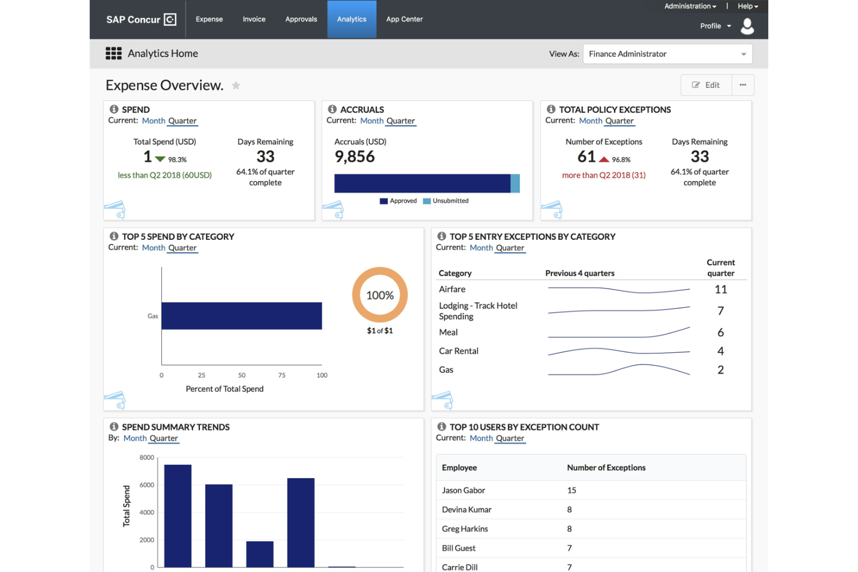
Task: Click the Approved blue legend swatch
Action: (x=383, y=201)
